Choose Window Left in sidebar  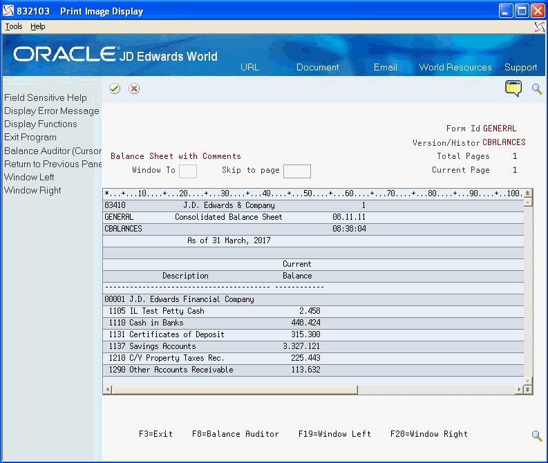click(x=29, y=177)
